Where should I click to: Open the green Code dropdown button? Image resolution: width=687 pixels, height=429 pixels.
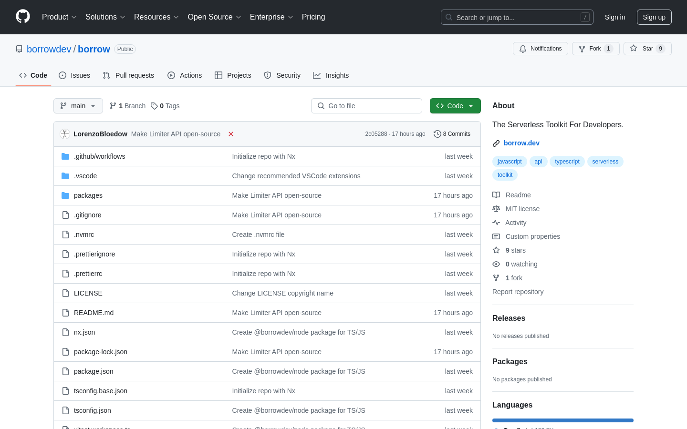pyautogui.click(x=455, y=106)
